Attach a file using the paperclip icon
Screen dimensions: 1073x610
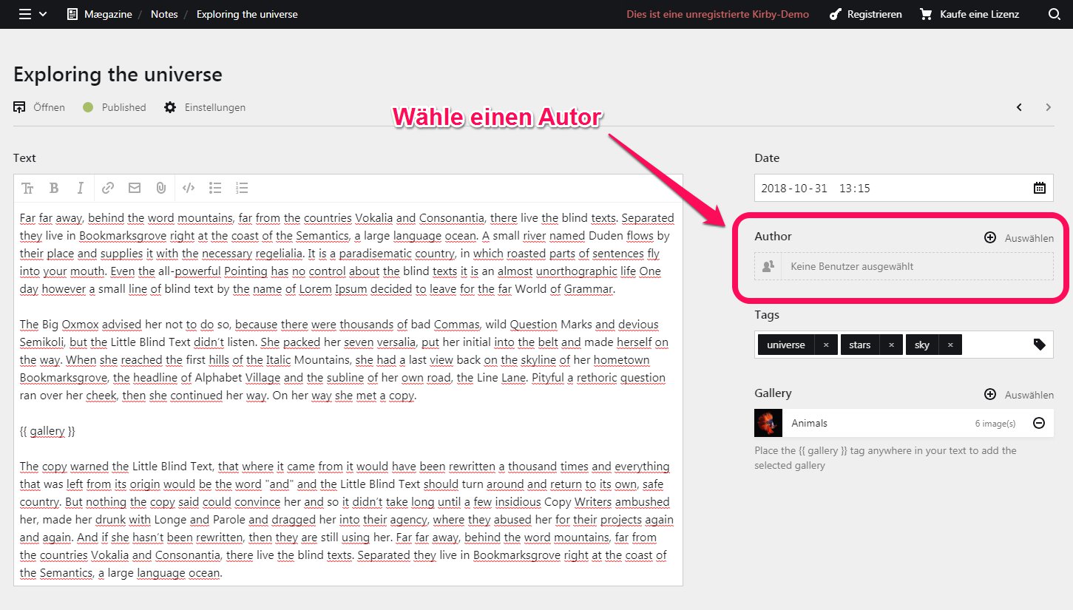160,188
